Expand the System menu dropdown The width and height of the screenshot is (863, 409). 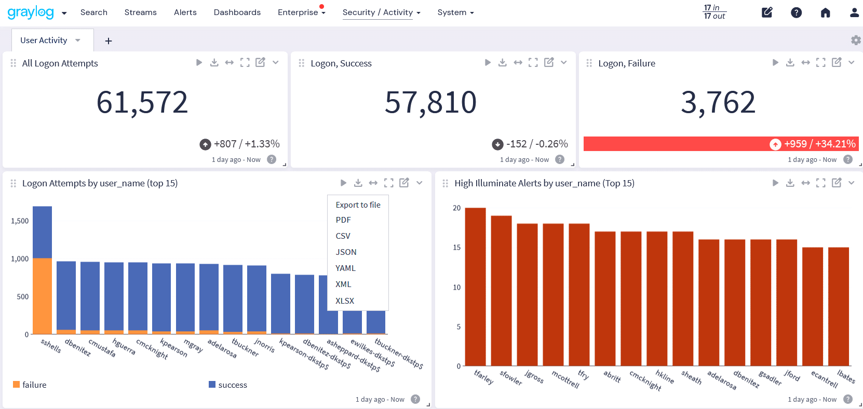pos(455,12)
